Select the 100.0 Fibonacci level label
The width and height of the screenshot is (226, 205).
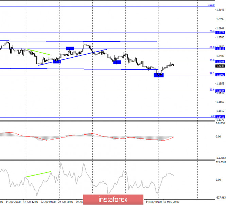211,5
